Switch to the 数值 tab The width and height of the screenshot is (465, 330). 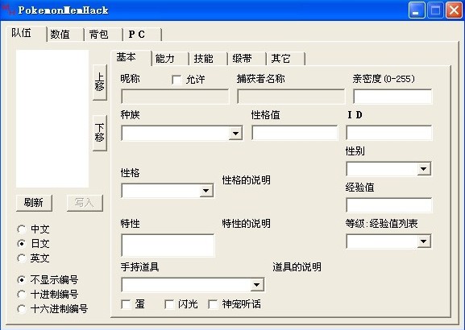pyautogui.click(x=65, y=35)
